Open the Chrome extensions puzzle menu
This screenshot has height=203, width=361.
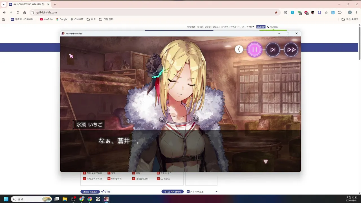coord(340,12)
